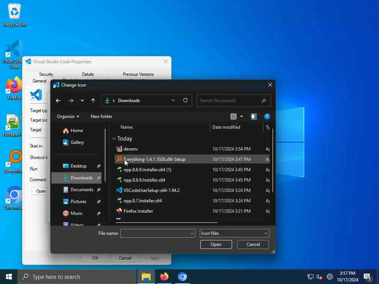Click the muted volume tray icon
The width and height of the screenshot is (379, 284).
[319, 277]
